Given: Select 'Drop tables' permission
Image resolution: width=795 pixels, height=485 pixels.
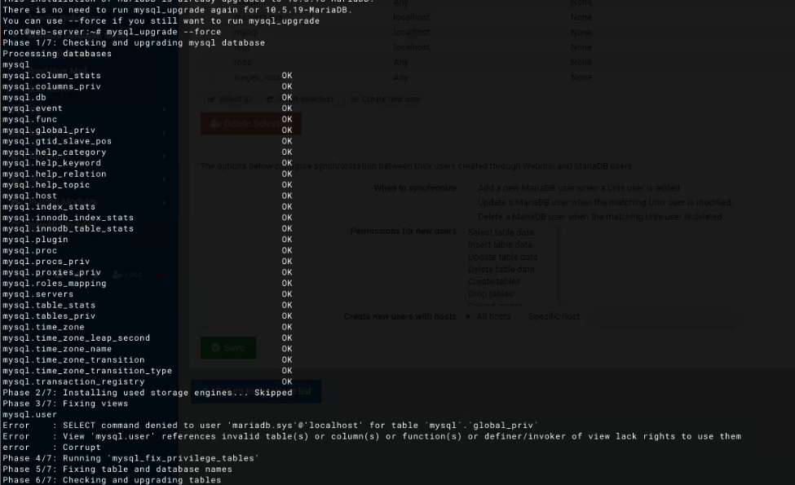Looking at the screenshot, I should tap(490, 294).
